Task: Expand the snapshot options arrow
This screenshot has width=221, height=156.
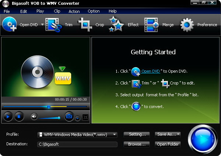Action: (x=77, y=118)
